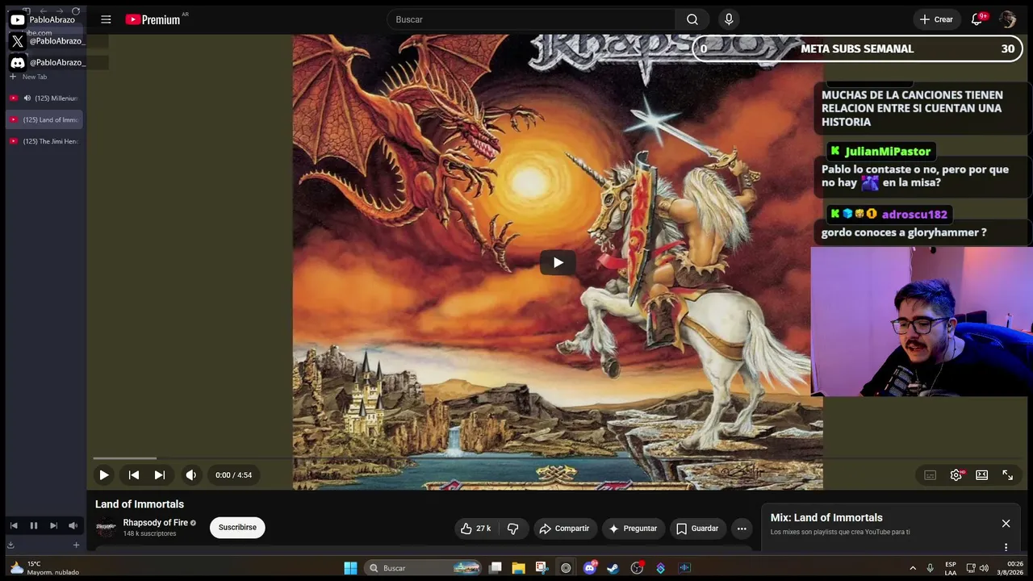The image size is (1033, 581).
Task: Toggle subtitles in the video player
Action: 931,475
